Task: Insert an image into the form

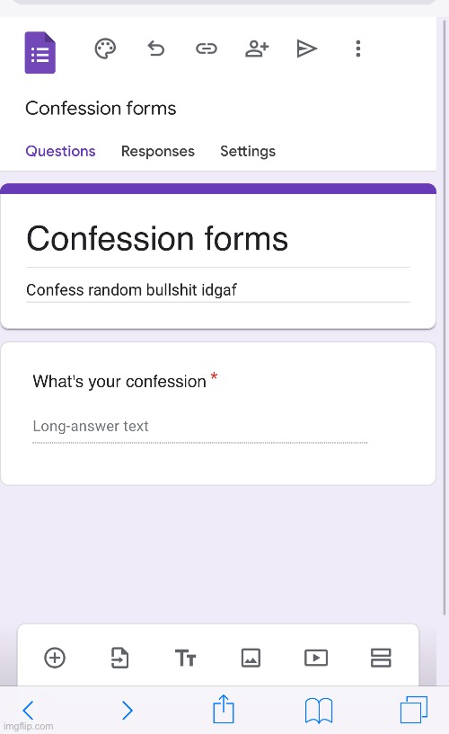Action: pos(251,658)
